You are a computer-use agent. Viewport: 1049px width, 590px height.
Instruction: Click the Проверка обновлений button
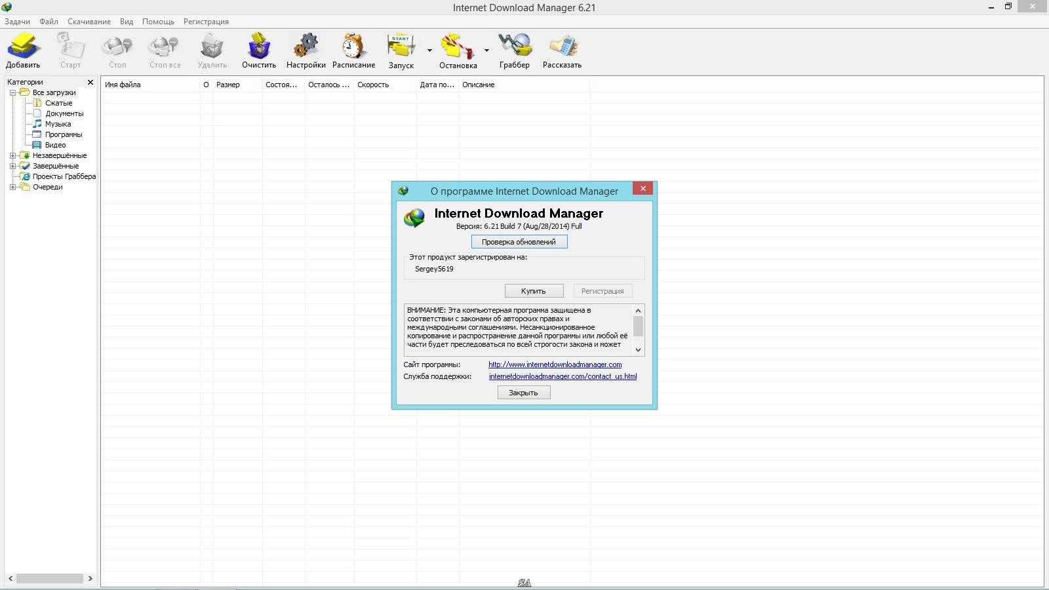point(519,242)
